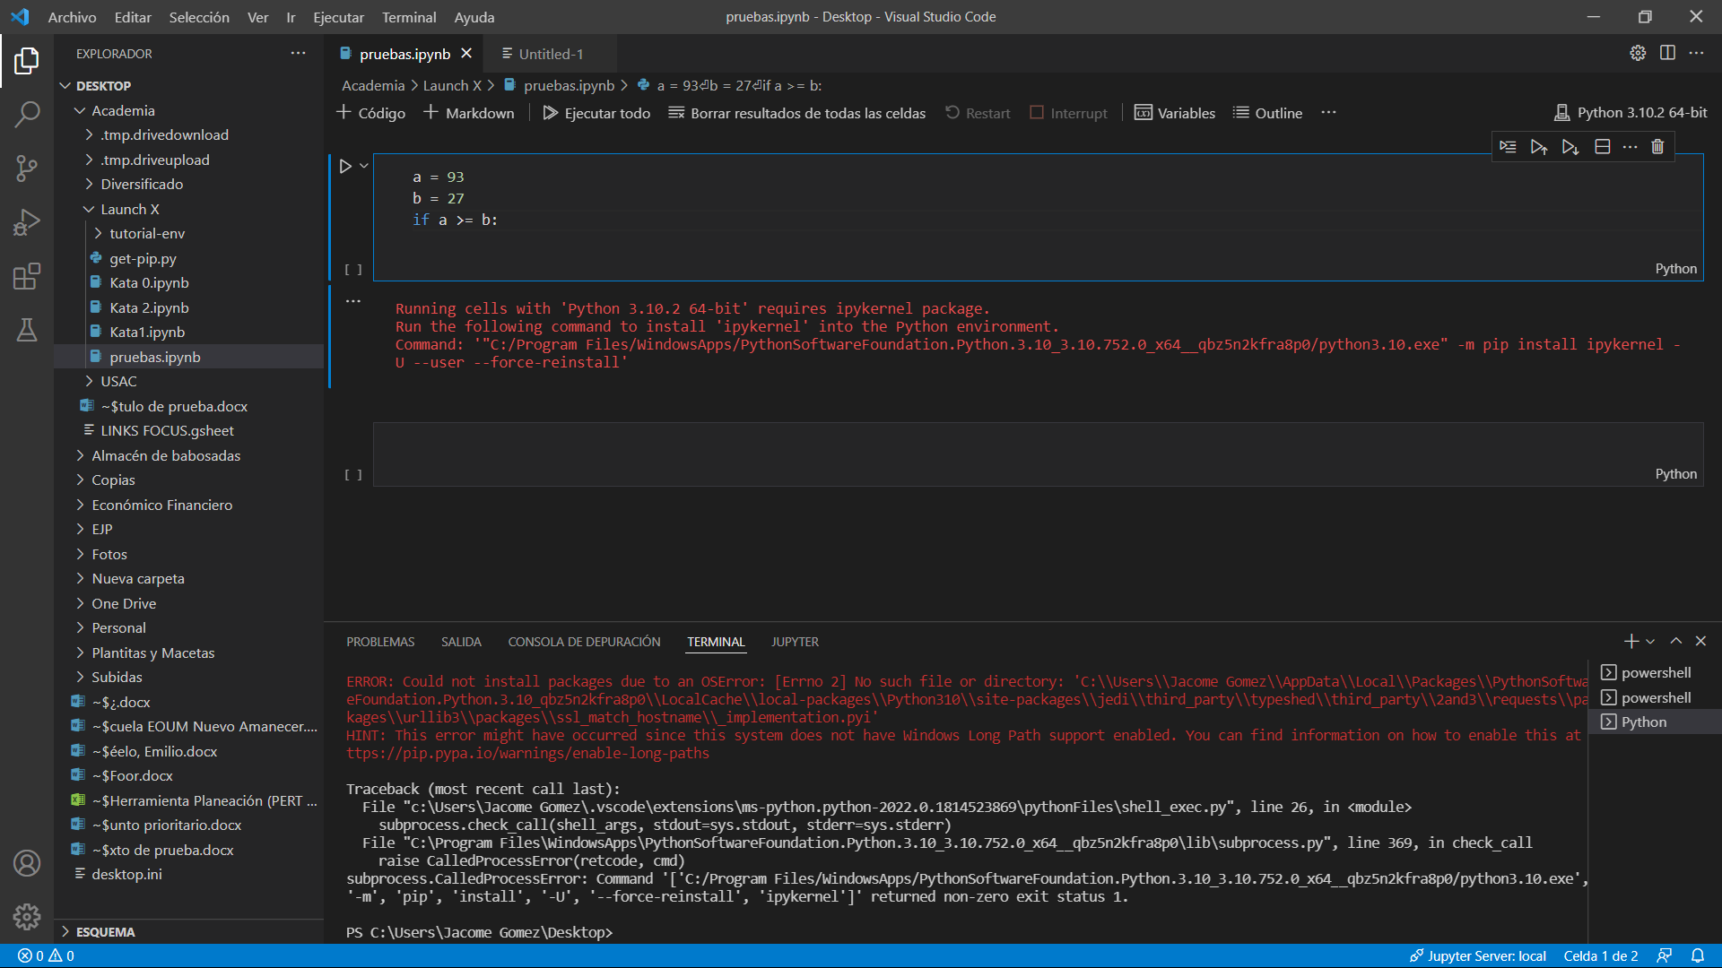Change cell language mode Python in first cell
Viewport: 1722px width, 968px height.
1675,268
